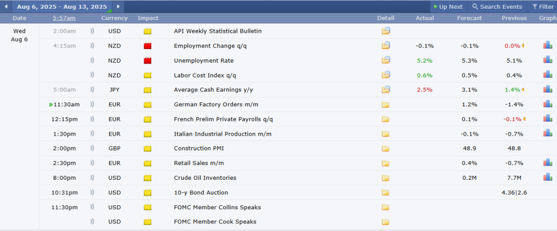This screenshot has height=231, width=557.
Task: Click red impact icon for Employment Change q/q
Action: 147,46
